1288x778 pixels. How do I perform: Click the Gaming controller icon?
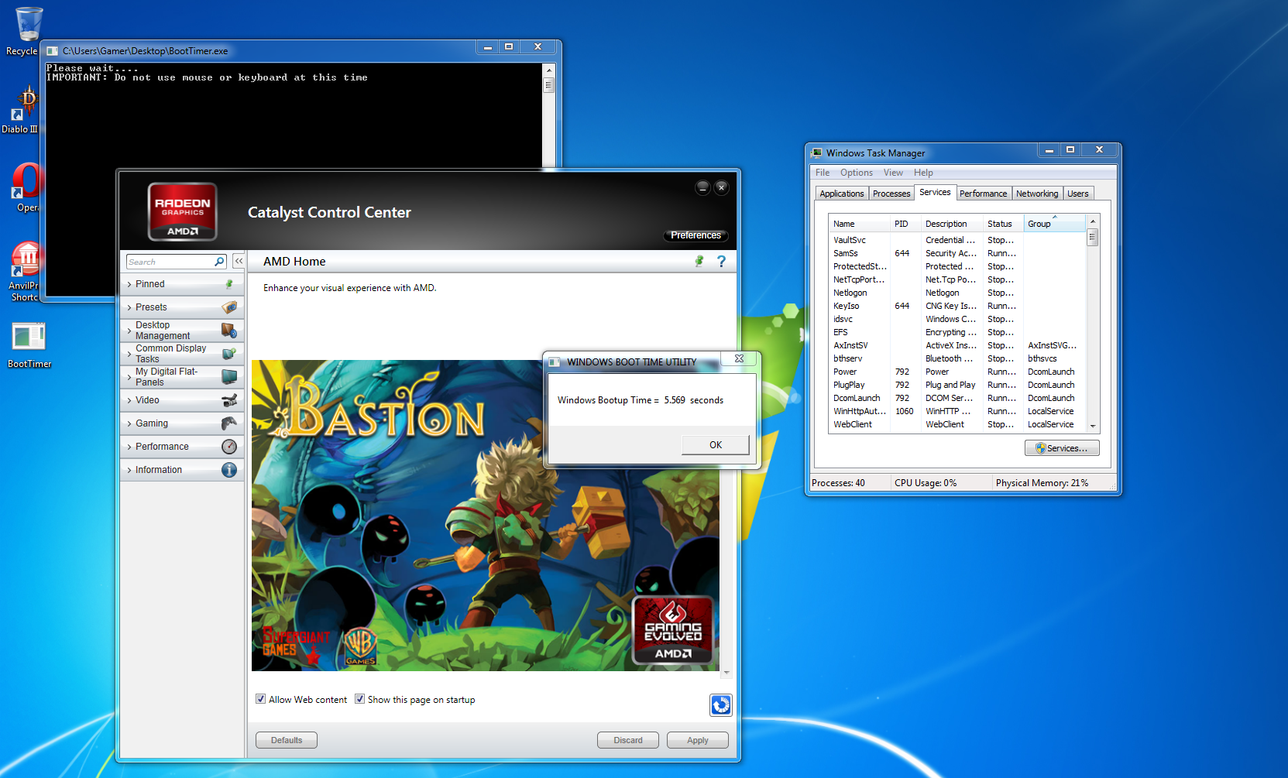coord(229,423)
